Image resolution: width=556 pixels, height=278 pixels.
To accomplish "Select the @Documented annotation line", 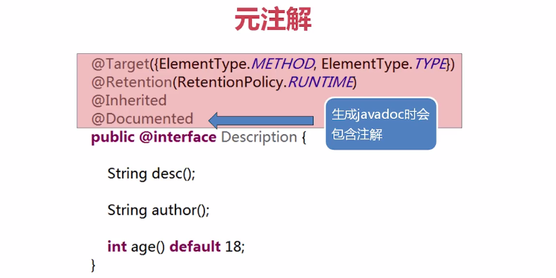I will click(x=142, y=118).
